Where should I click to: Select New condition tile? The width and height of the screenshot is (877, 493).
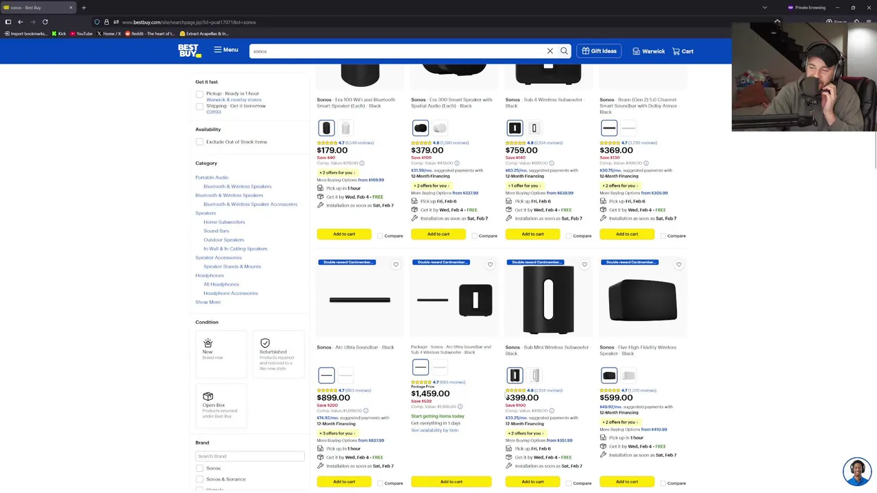221,354
